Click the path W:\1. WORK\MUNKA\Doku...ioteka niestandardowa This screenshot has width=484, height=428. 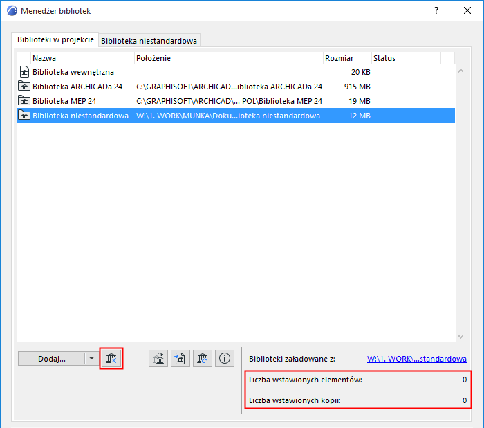(x=228, y=116)
